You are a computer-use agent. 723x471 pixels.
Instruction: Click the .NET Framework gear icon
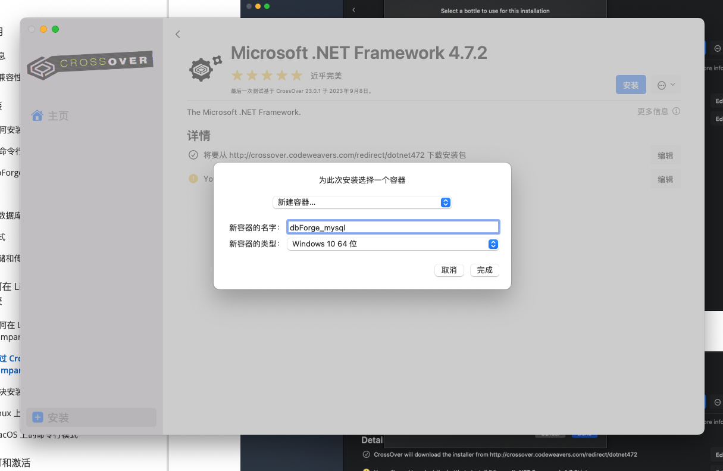click(205, 68)
